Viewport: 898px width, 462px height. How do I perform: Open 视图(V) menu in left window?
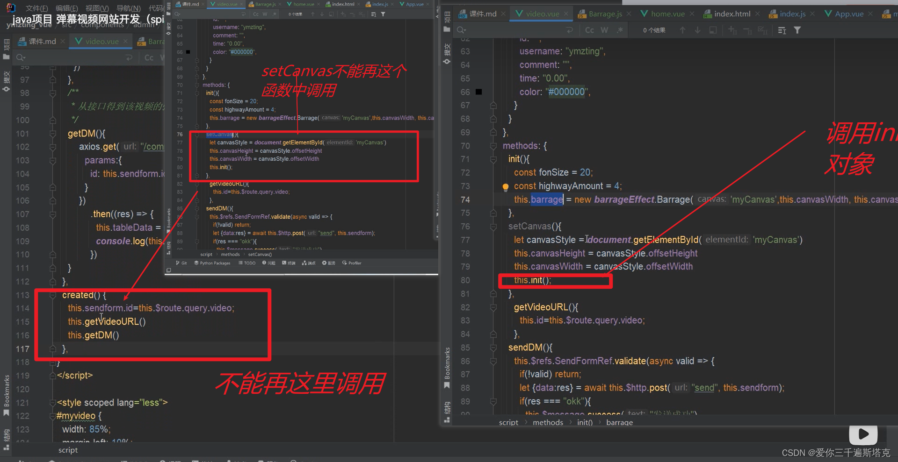pyautogui.click(x=97, y=8)
